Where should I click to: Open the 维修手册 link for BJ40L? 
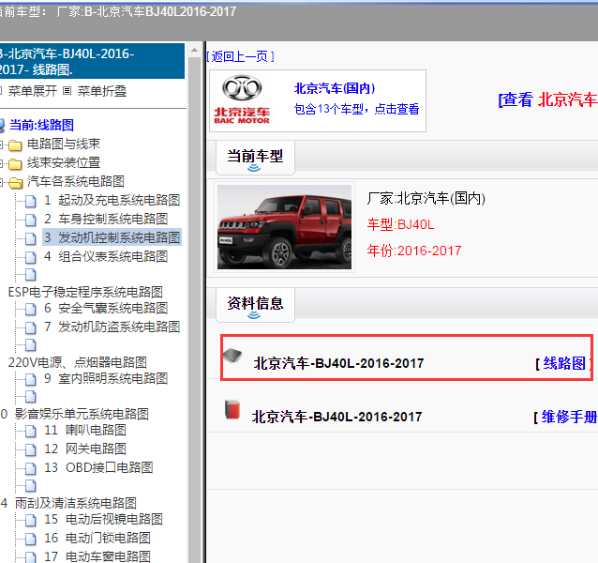point(569,417)
